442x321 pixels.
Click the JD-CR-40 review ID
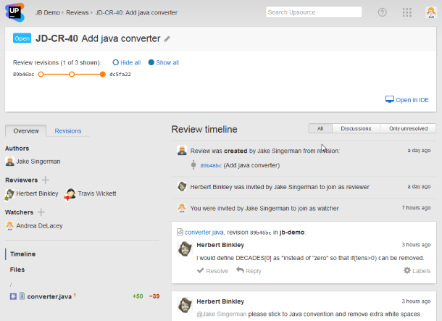[57, 38]
